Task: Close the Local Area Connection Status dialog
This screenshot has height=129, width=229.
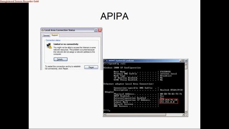Action: (x=100, y=30)
